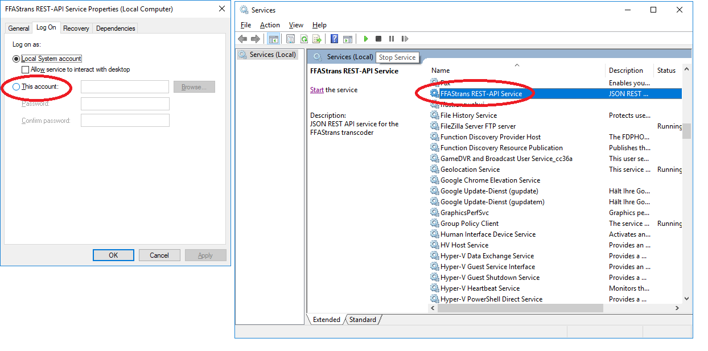Image resolution: width=708 pixels, height=351 pixels.
Task: Click the Password input field
Action: [125, 104]
